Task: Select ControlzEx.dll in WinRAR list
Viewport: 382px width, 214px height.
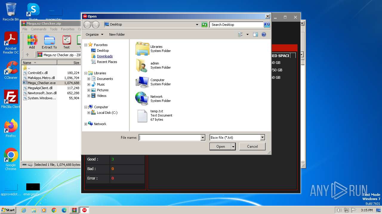Action: tap(38, 73)
